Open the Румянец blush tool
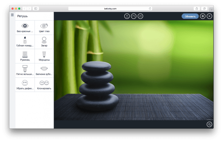This screenshot has height=142, width=223. 25,56
